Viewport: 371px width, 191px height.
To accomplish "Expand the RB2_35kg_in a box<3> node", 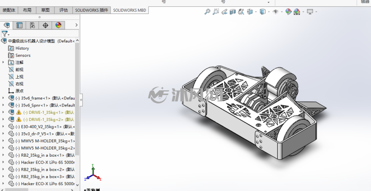I will click(3, 177).
